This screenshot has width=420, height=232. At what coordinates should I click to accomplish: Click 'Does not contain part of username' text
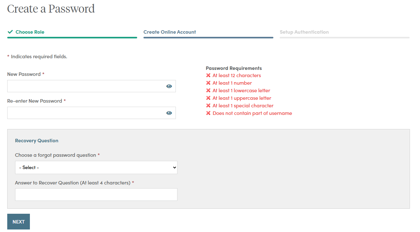click(x=252, y=113)
